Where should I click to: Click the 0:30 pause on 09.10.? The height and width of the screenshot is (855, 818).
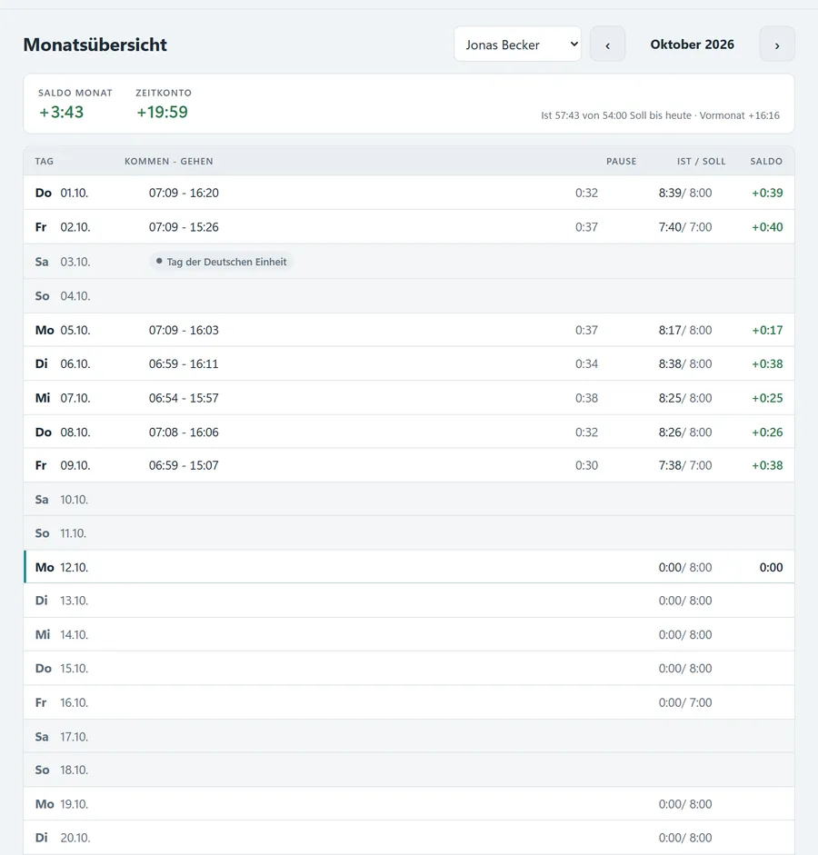pos(587,466)
